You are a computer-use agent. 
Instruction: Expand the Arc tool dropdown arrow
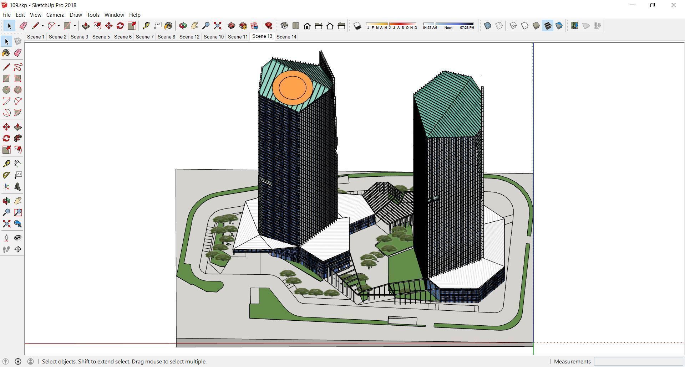[x=59, y=26]
